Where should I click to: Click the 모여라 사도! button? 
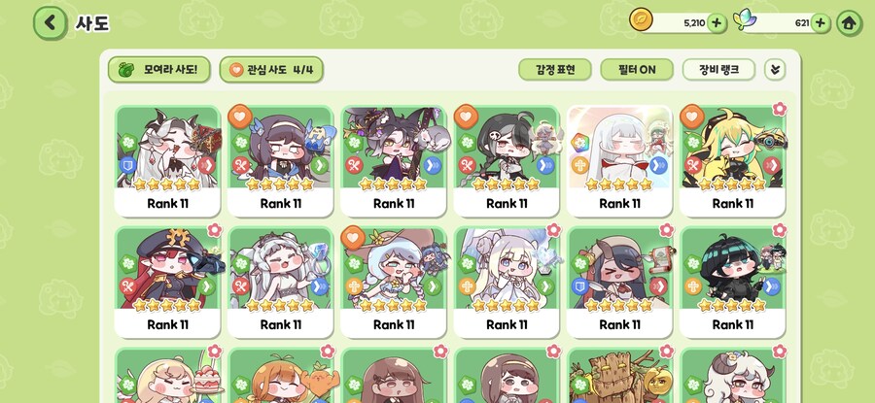pos(159,70)
